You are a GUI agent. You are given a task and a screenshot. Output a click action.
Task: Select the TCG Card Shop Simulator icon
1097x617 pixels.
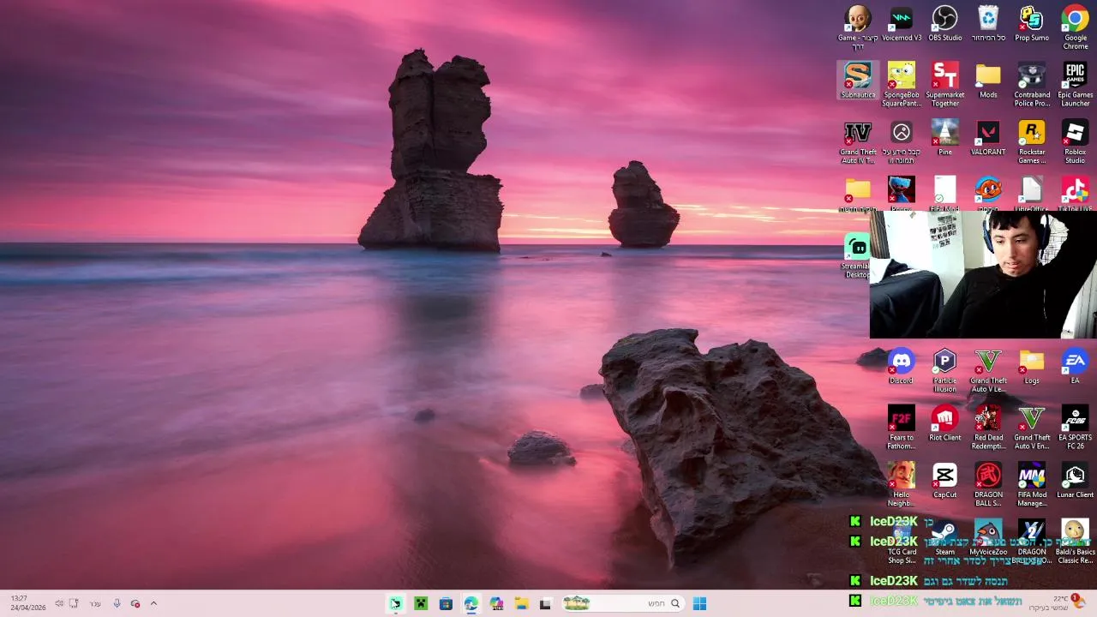[902, 542]
